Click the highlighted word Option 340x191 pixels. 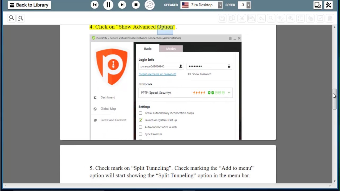165,27
